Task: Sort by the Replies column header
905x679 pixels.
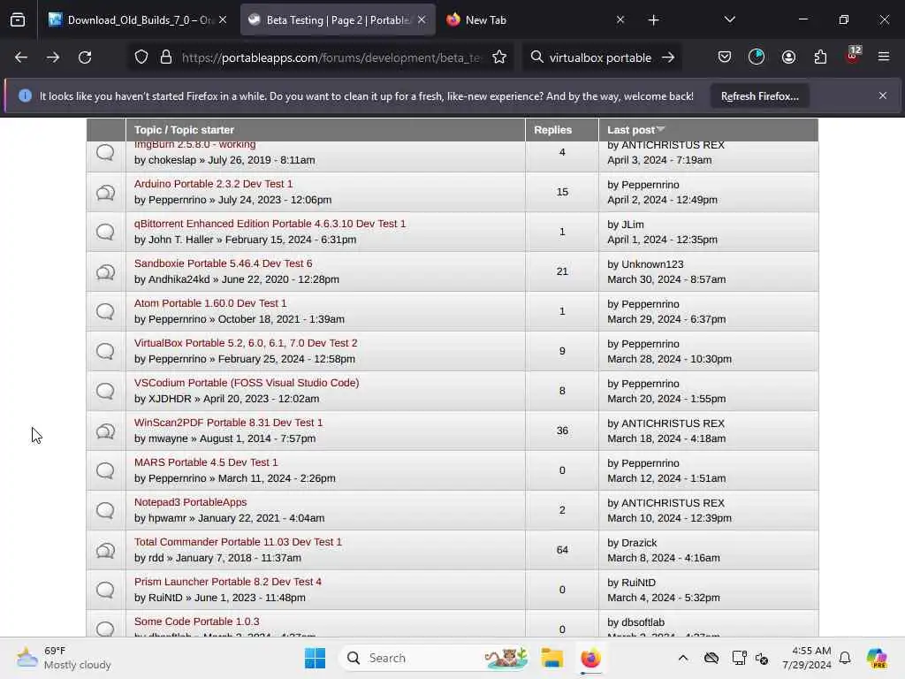Action: point(552,130)
